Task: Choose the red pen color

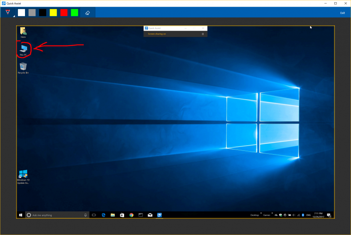Action: click(x=64, y=13)
